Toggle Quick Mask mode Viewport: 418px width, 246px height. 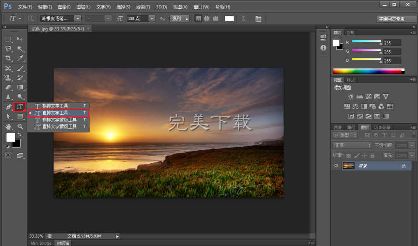[8, 155]
